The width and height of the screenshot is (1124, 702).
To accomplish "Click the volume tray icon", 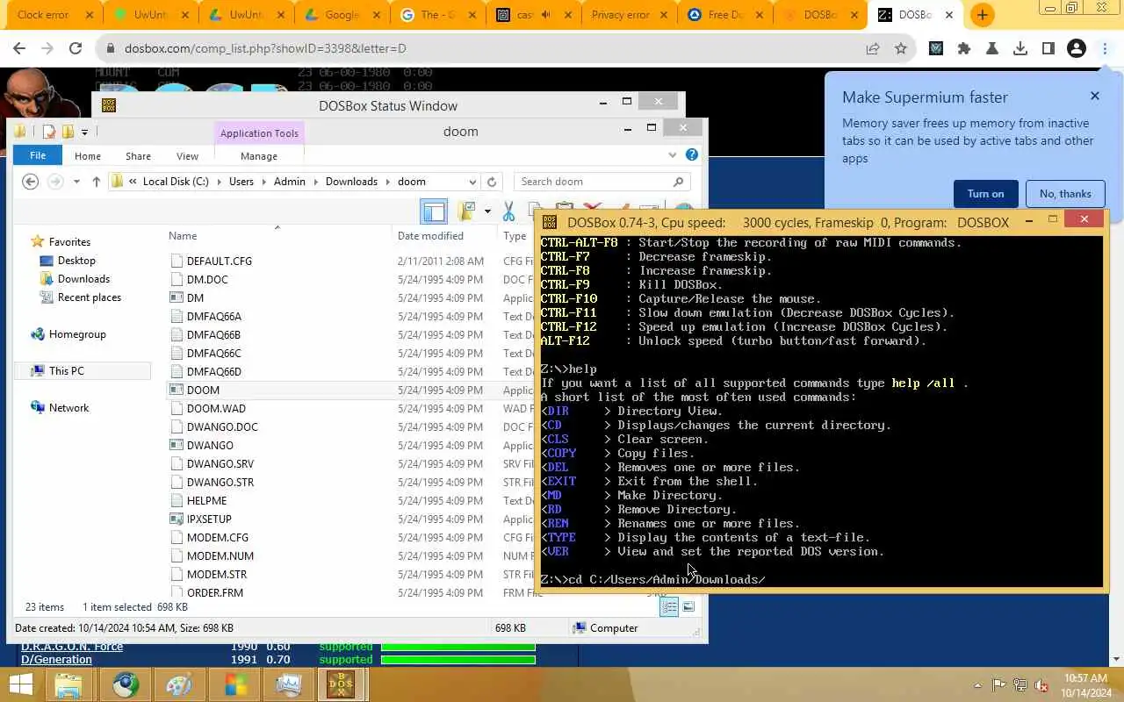I will pyautogui.click(x=1041, y=684).
